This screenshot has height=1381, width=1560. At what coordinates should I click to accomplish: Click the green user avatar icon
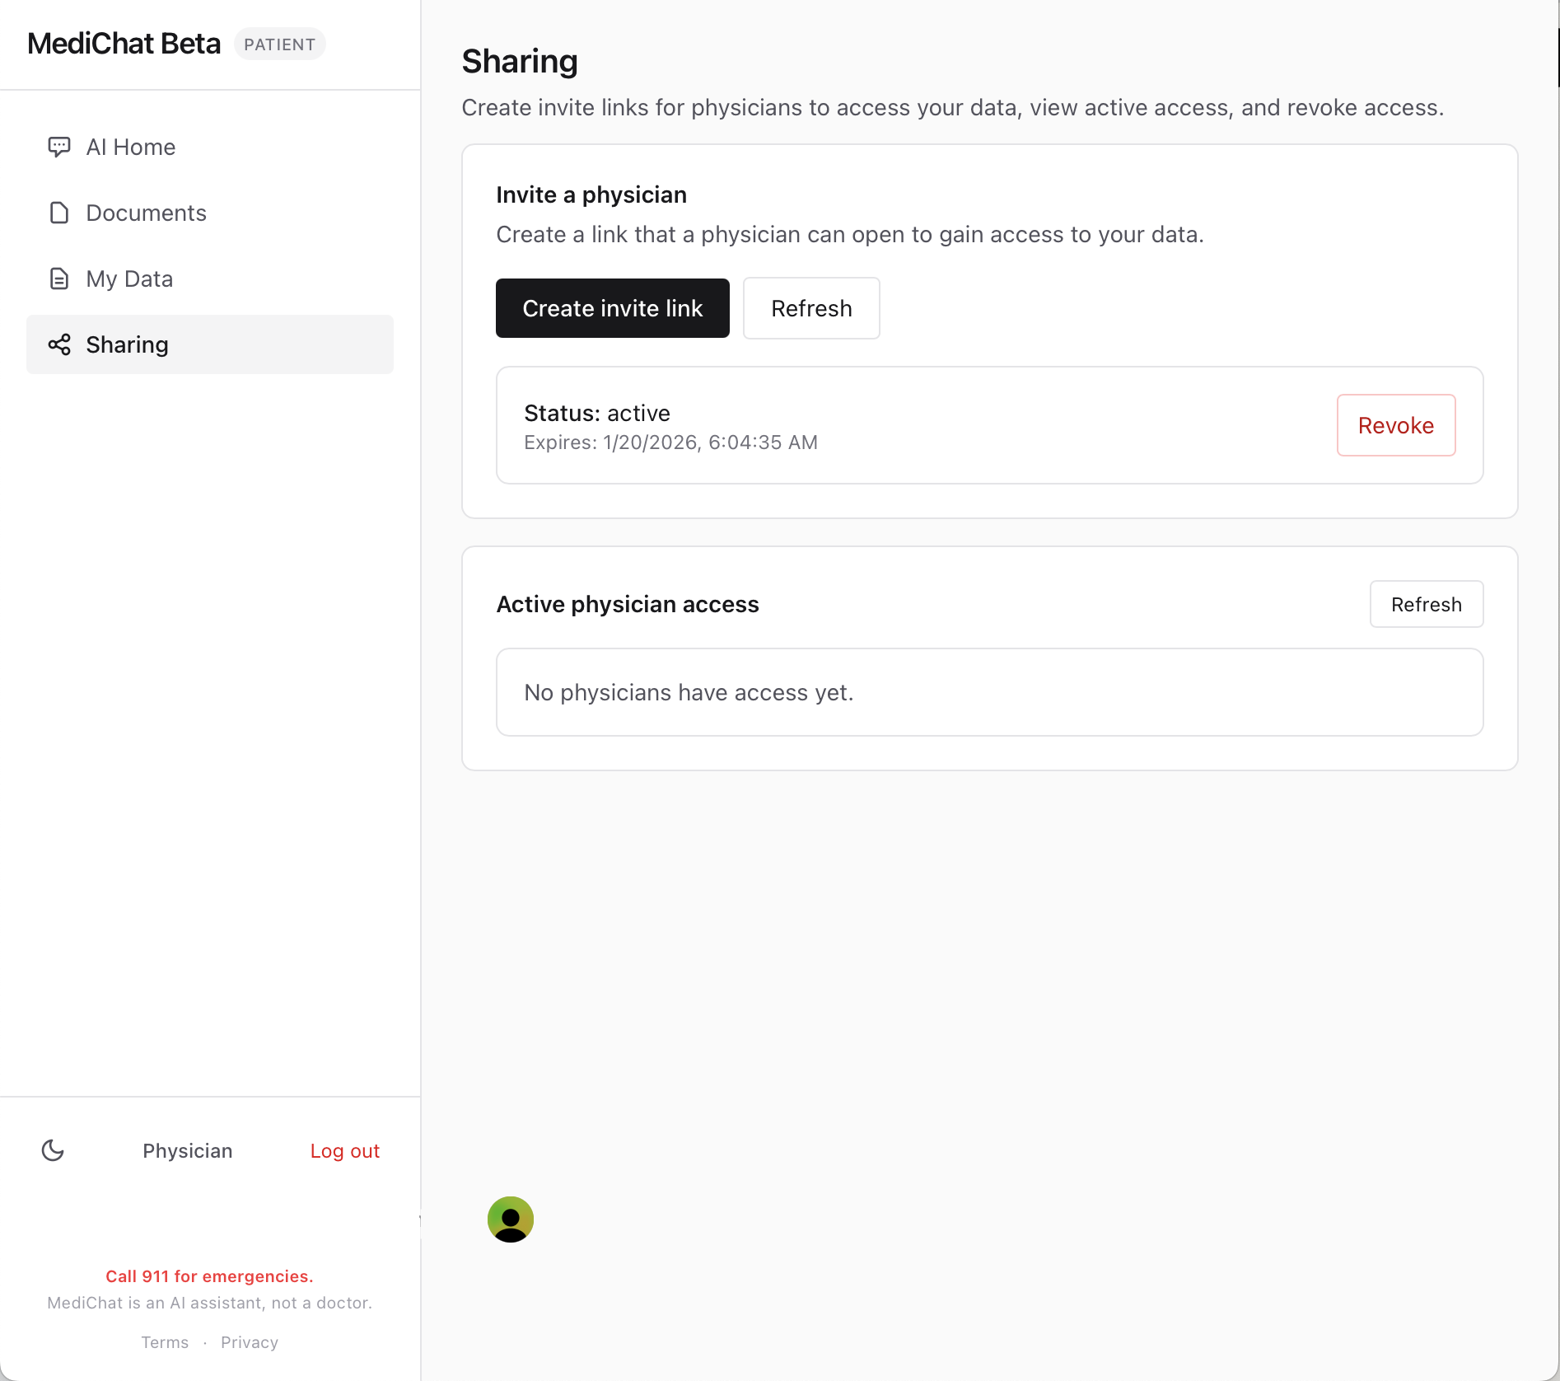[511, 1219]
